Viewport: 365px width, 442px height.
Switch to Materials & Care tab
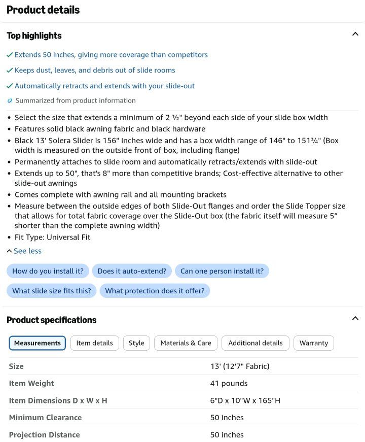coord(186,343)
